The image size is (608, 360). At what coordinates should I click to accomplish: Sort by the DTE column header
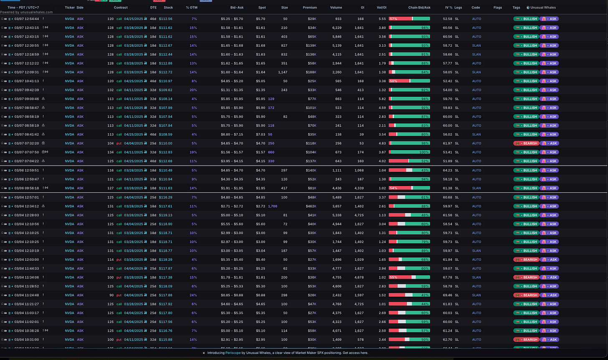point(154,8)
